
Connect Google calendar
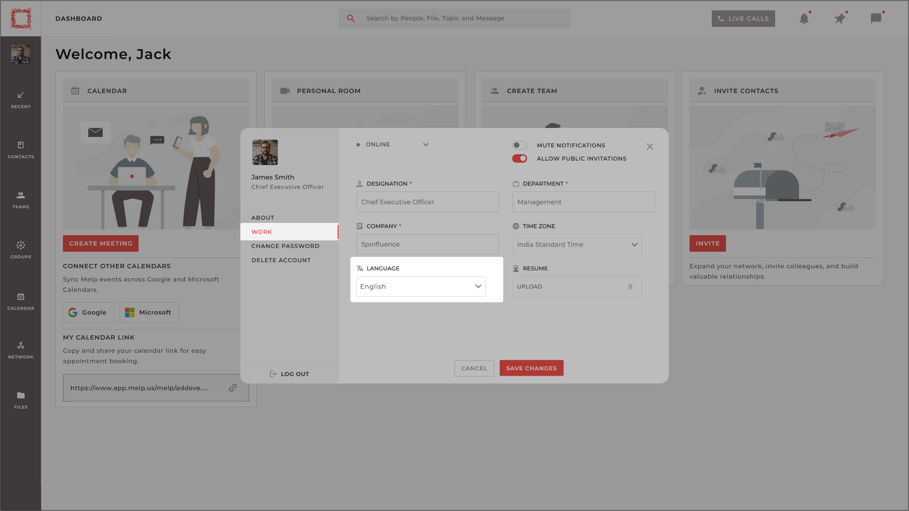point(88,313)
